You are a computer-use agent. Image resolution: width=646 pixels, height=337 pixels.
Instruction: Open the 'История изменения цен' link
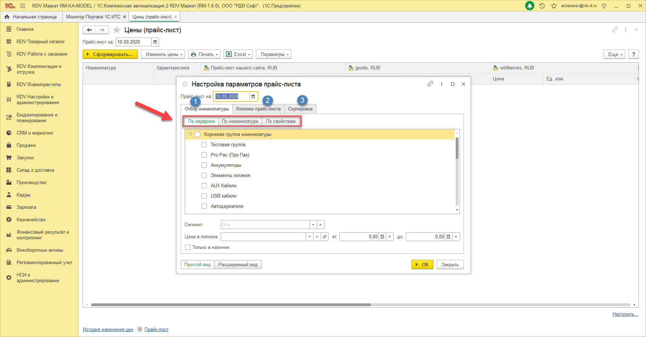(108, 330)
